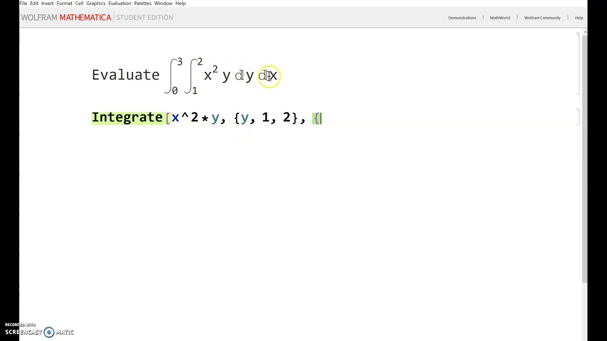Select the Integrate input cell bracket
Image resolution: width=607 pixels, height=341 pixels.
[x=578, y=117]
